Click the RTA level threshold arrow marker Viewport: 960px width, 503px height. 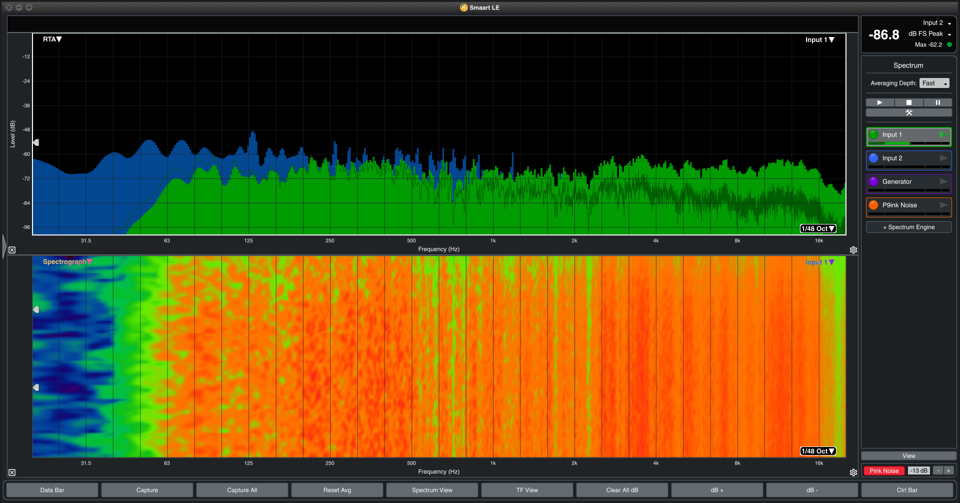(36, 142)
